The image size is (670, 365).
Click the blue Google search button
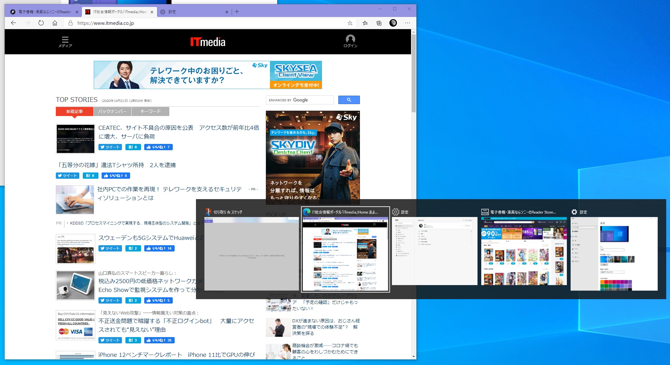coord(349,100)
